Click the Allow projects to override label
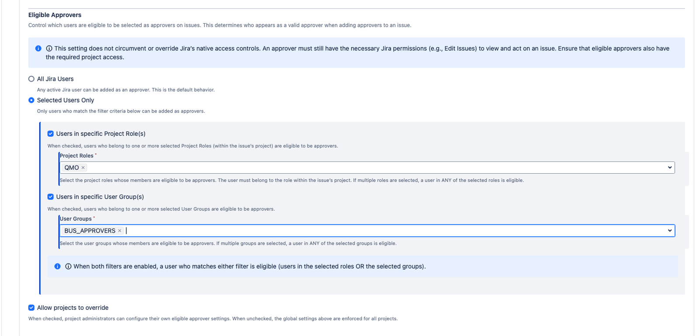The width and height of the screenshot is (699, 336). [72, 308]
